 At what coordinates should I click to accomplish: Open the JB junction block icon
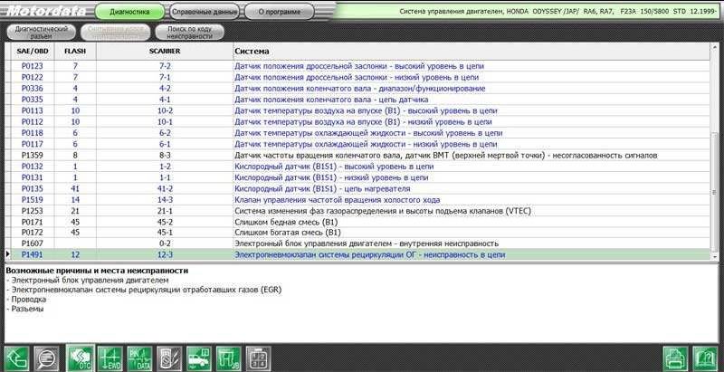pos(229,358)
